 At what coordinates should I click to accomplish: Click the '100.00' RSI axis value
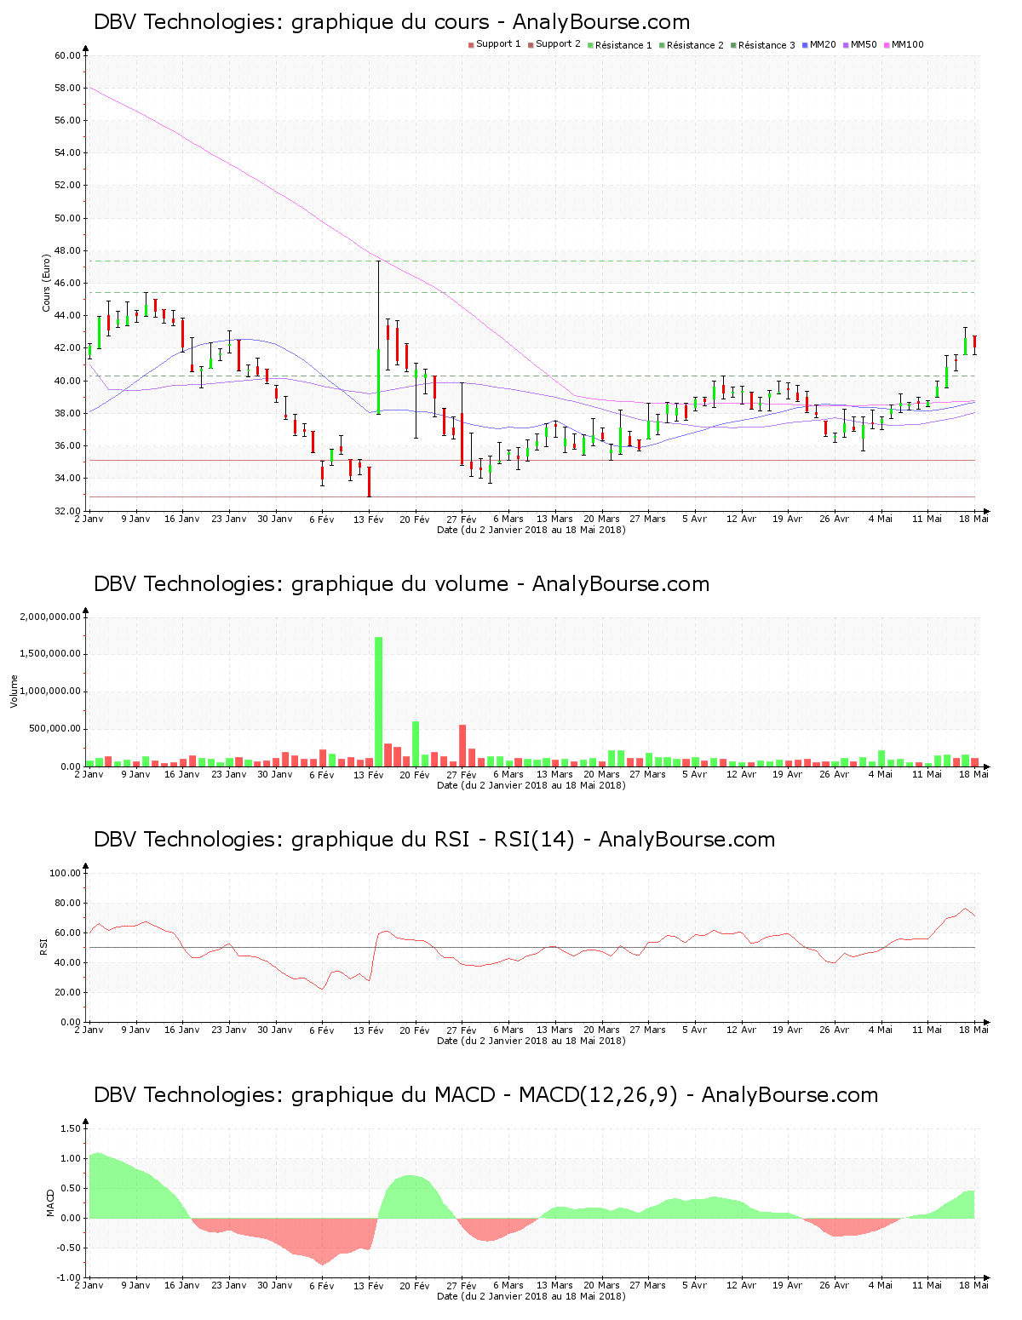pos(65,873)
